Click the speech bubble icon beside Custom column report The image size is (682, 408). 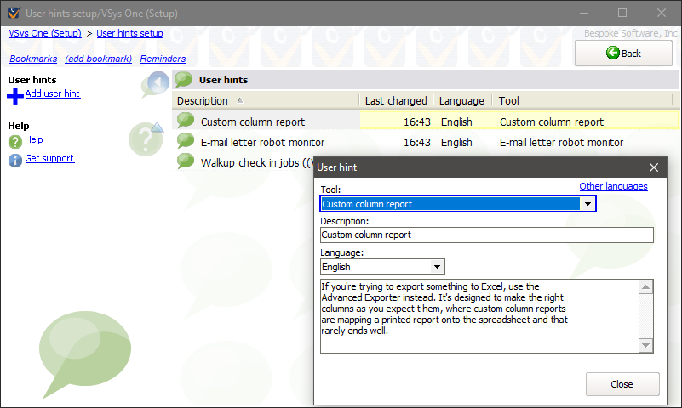coord(186,121)
